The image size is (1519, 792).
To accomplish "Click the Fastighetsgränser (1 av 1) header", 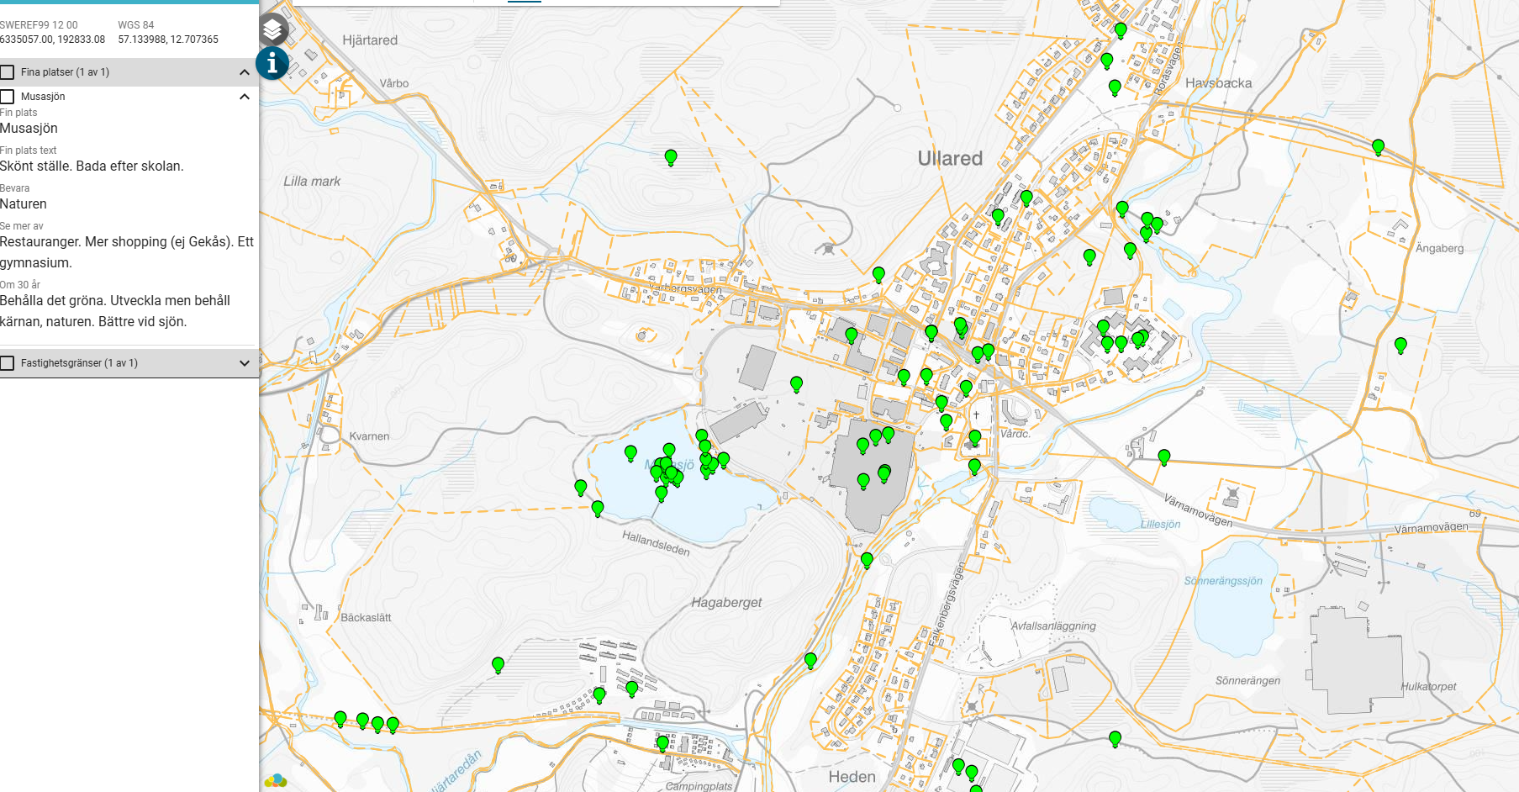I will pos(79,363).
